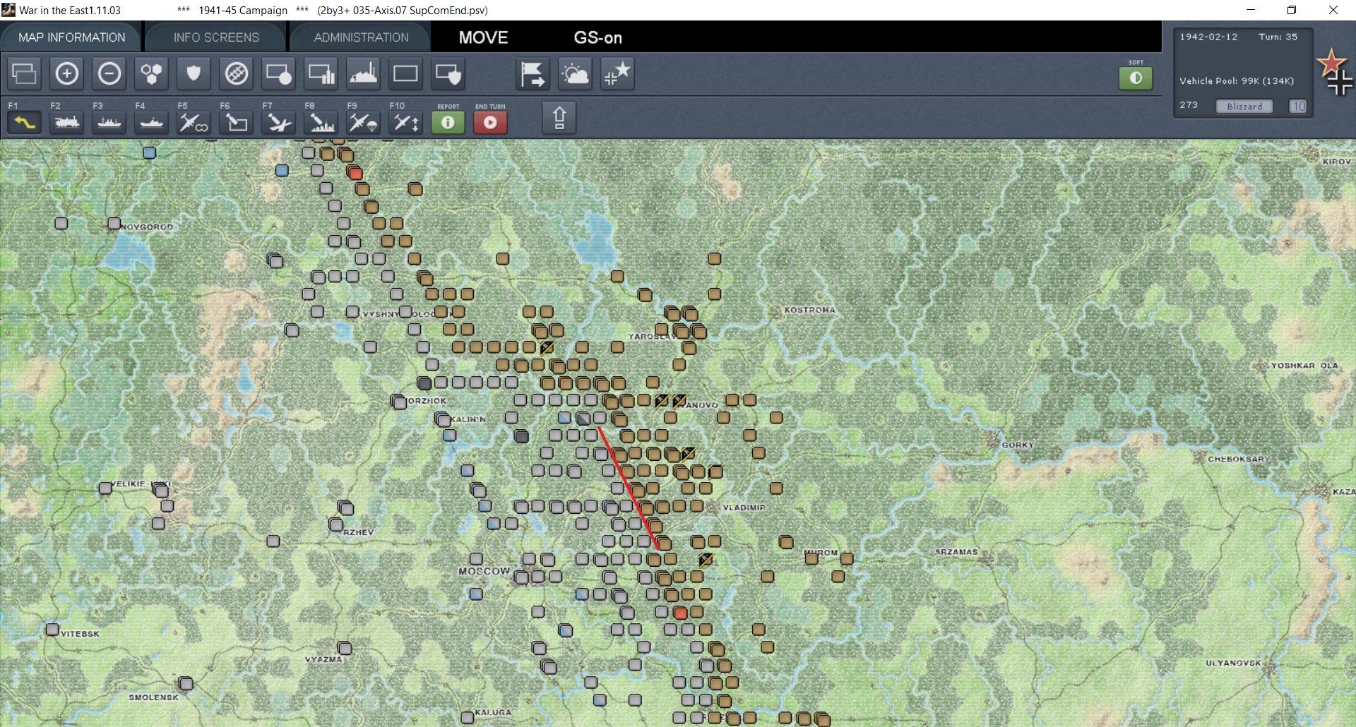The height and width of the screenshot is (727, 1356).
Task: Toggle the shield overlay button
Action: pos(194,73)
